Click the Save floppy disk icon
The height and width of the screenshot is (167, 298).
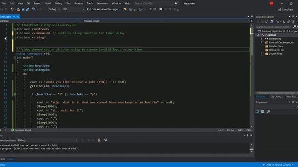(x=23, y=9)
